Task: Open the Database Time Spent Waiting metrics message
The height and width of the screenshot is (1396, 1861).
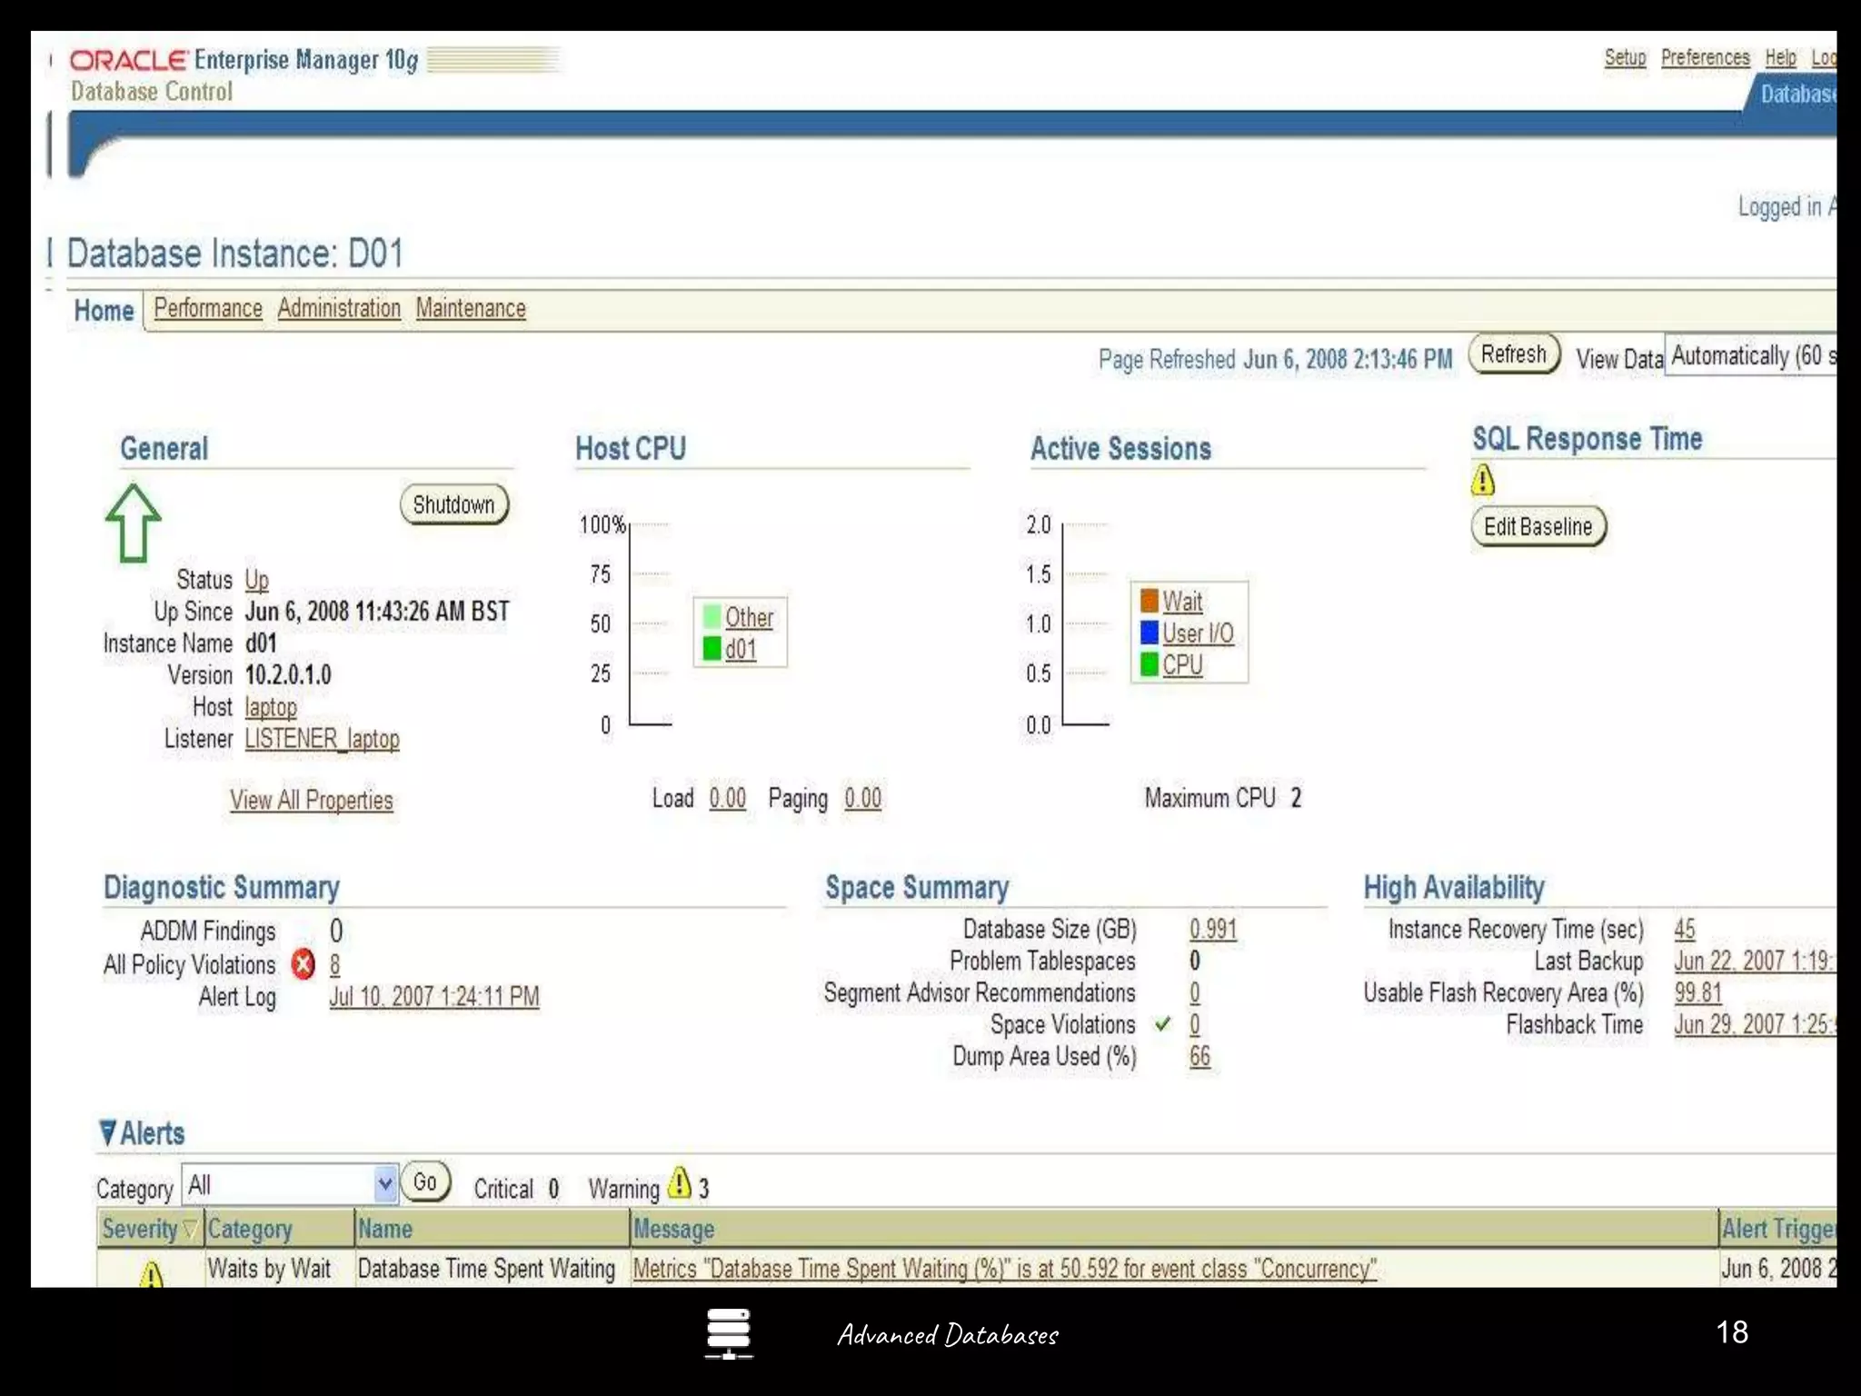Action: [1005, 1269]
